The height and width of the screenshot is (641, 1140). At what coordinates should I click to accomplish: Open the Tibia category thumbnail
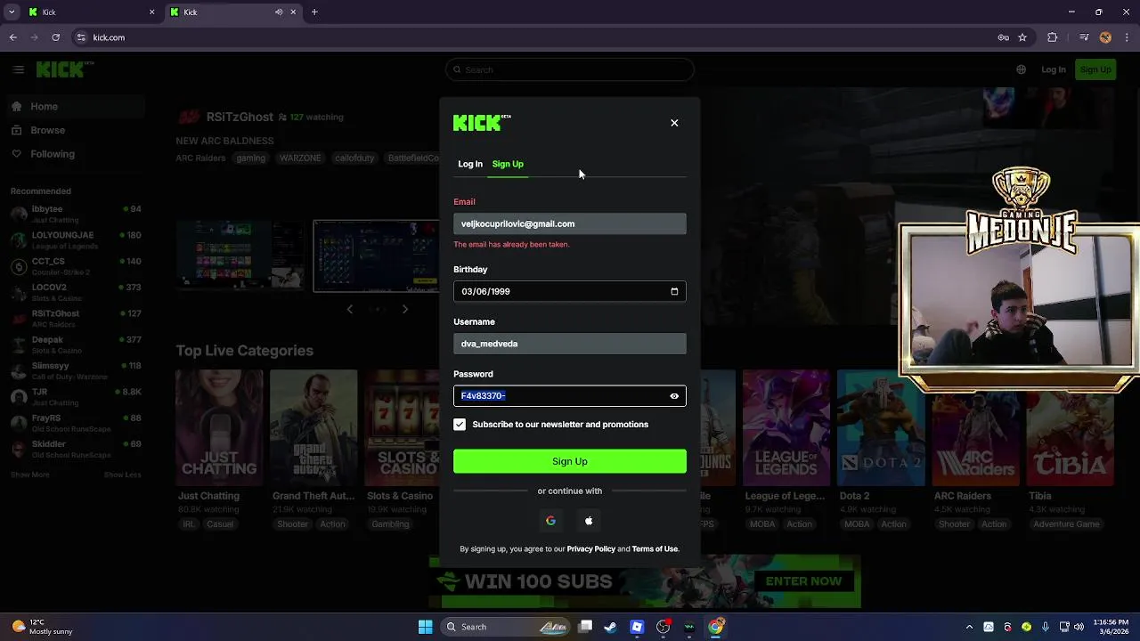click(x=1070, y=427)
